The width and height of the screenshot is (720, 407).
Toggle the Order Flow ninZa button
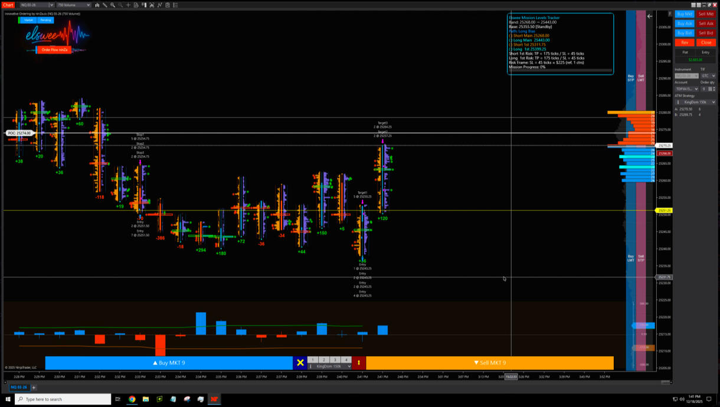coord(55,50)
